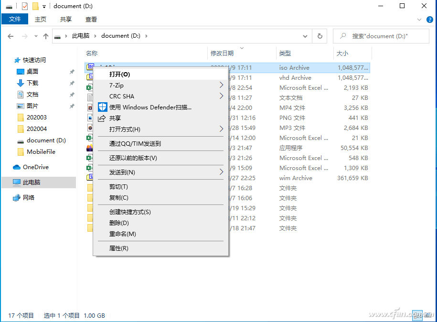The height and width of the screenshot is (322, 437).
Task: Open the blue Help question mark icon
Action: 429,20
